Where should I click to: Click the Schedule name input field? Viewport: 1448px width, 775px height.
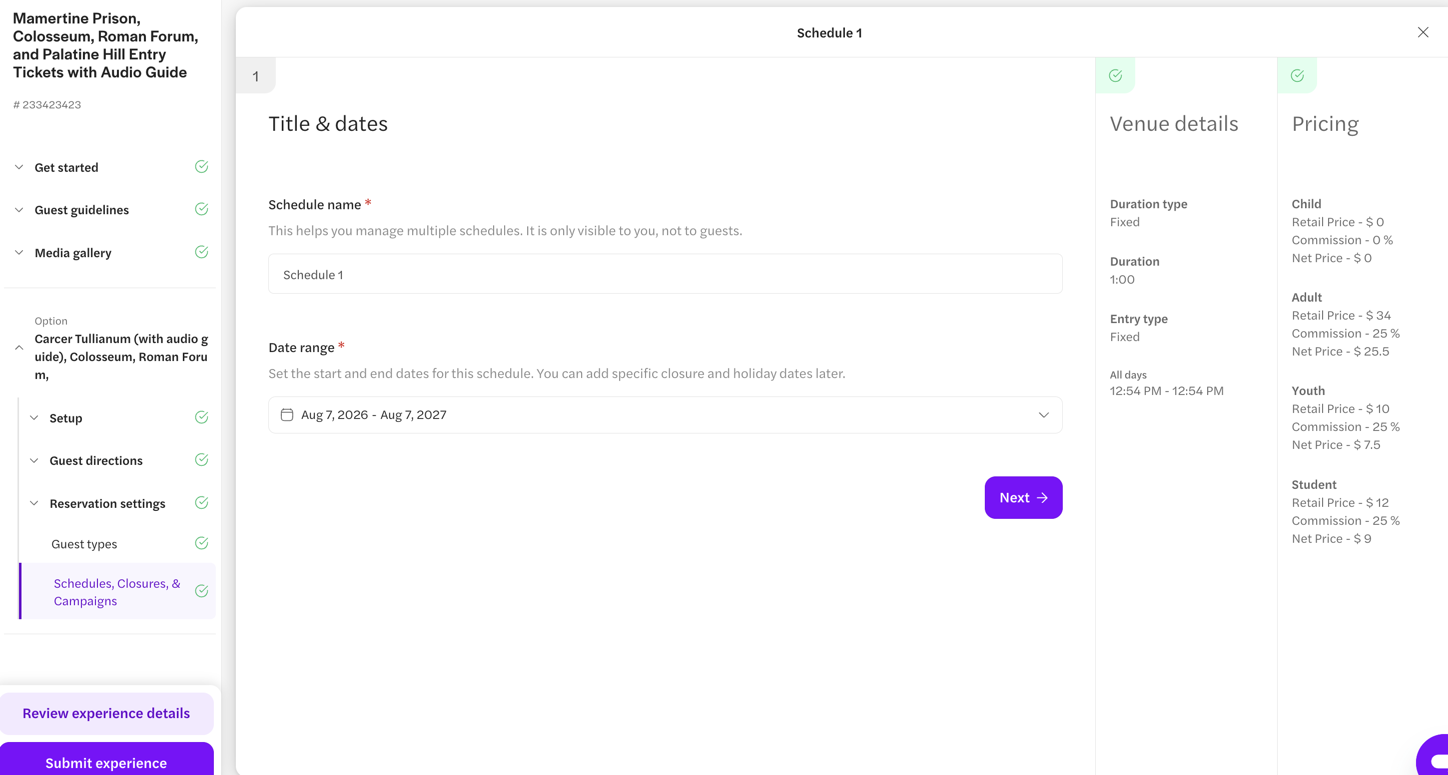(x=665, y=274)
